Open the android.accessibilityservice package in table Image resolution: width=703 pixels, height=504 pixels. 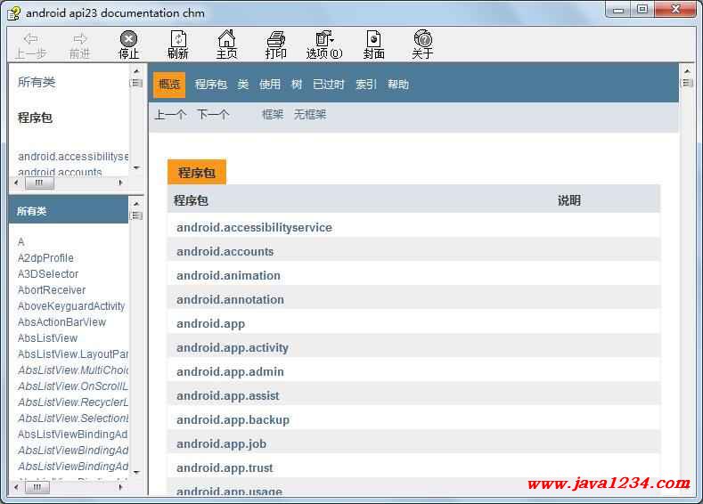coord(254,227)
